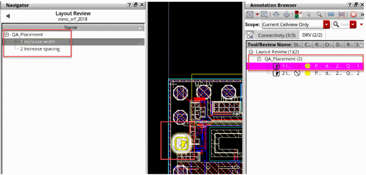
Task: Click the blue binoculars icon
Action: pyautogui.click(x=331, y=14)
